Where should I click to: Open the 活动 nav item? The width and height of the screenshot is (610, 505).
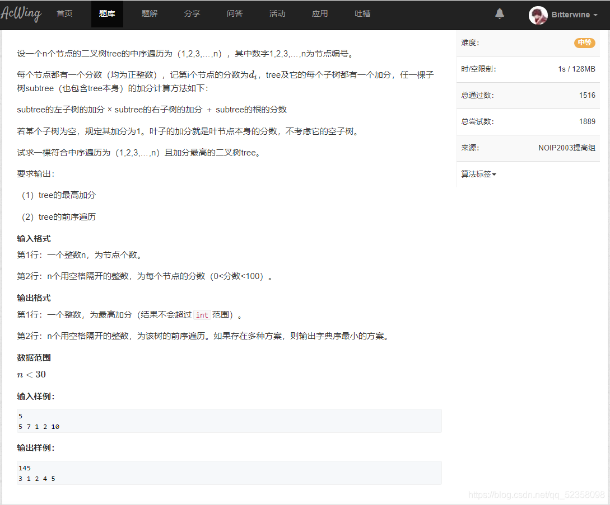[x=277, y=13]
